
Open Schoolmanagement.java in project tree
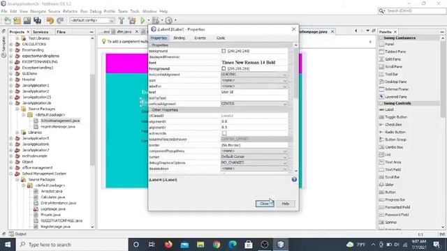click(60, 121)
